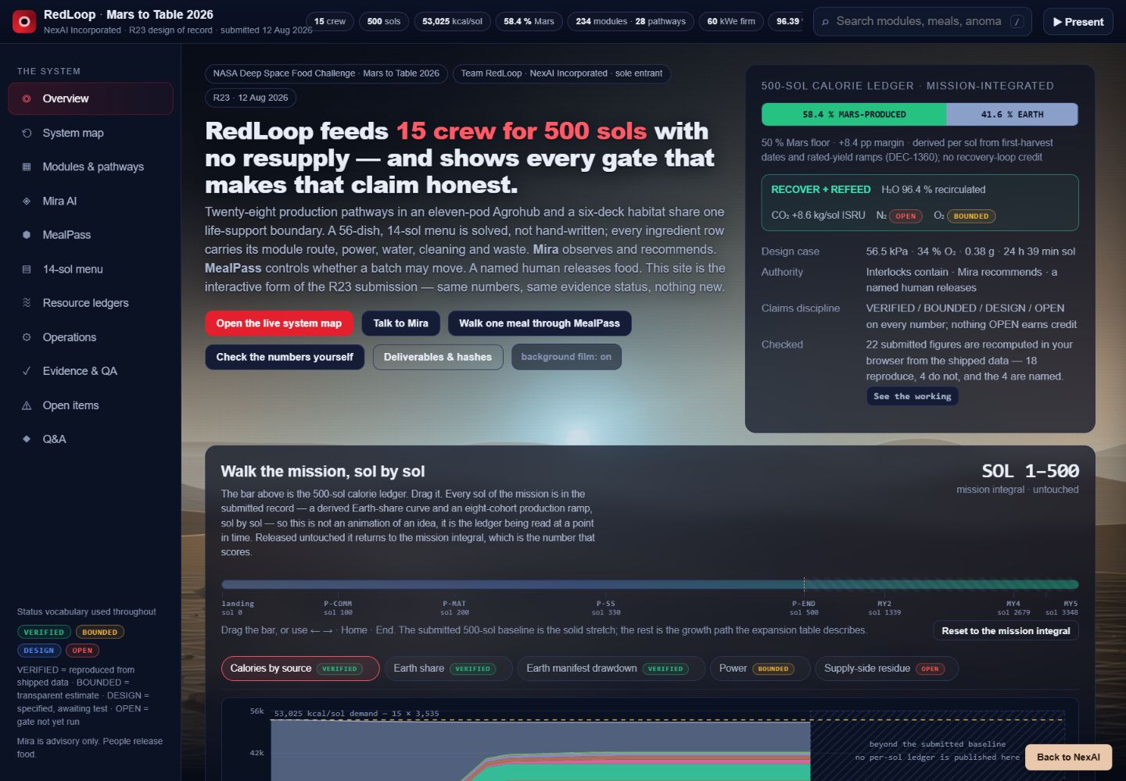Walk one meal through MealPass

[540, 323]
